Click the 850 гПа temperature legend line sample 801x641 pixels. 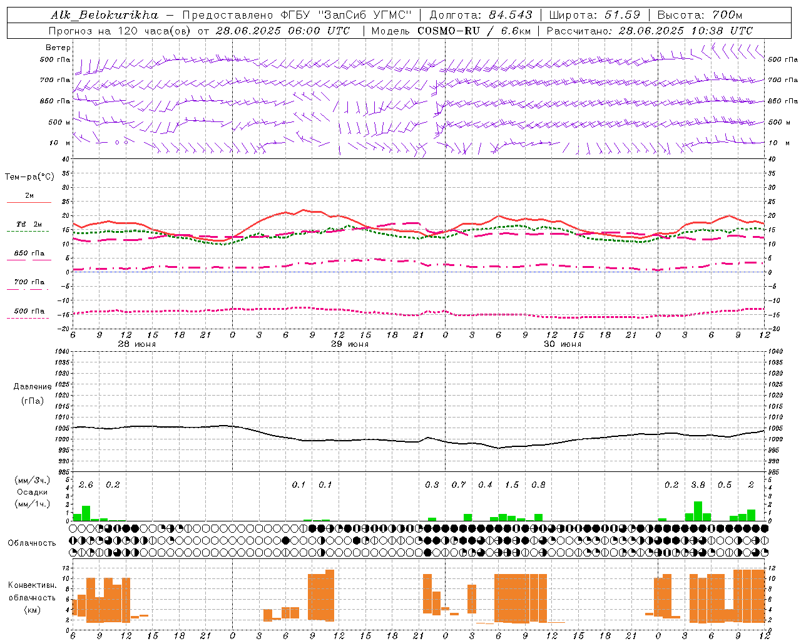pos(29,260)
